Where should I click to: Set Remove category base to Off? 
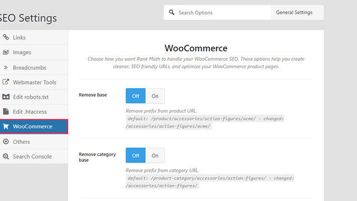pyautogui.click(x=135, y=155)
